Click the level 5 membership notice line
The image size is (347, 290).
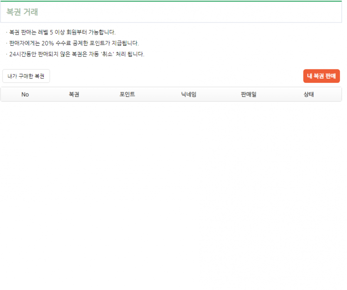(62, 32)
